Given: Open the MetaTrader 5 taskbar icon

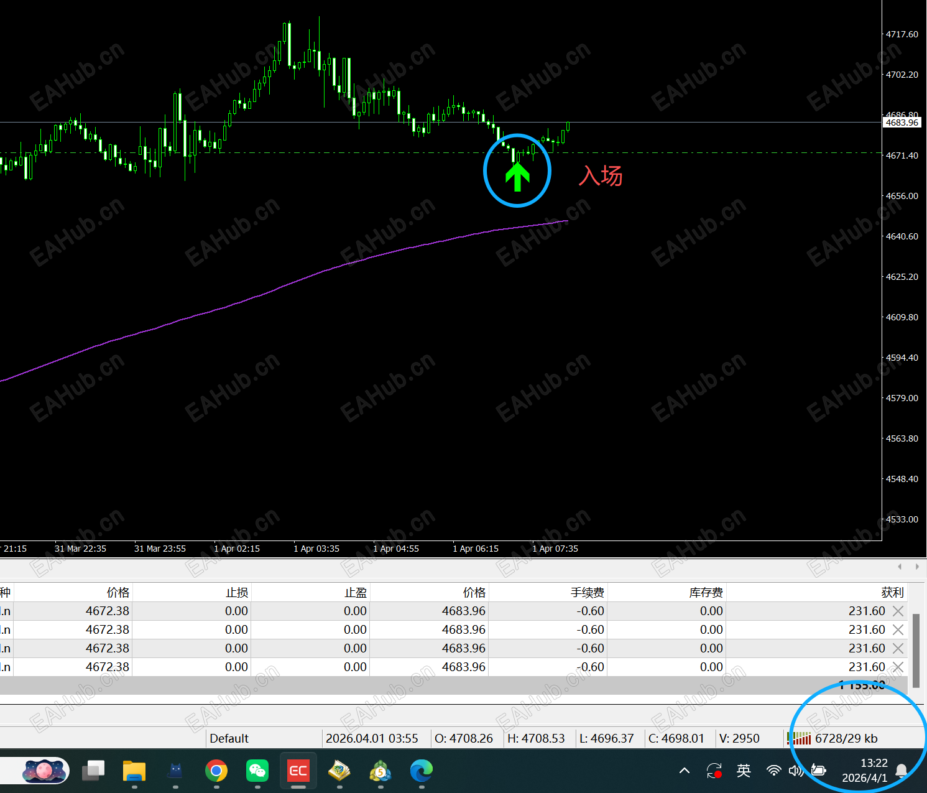Looking at the screenshot, I should pyautogui.click(x=380, y=772).
